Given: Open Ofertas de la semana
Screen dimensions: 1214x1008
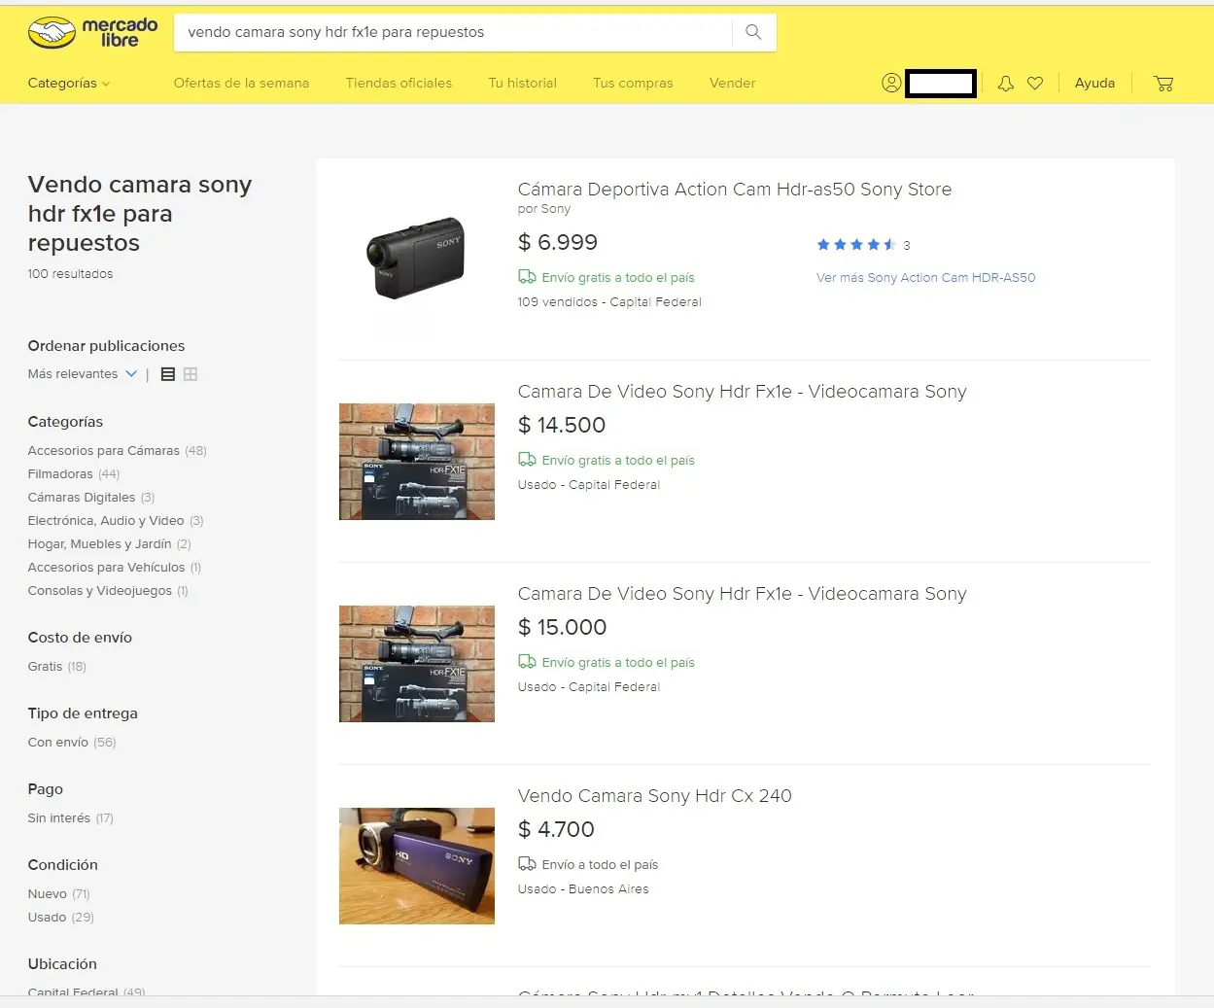Looking at the screenshot, I should pos(241,84).
